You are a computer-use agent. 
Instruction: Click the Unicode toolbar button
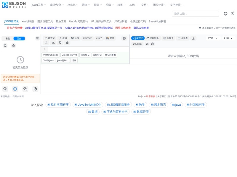(87, 38)
